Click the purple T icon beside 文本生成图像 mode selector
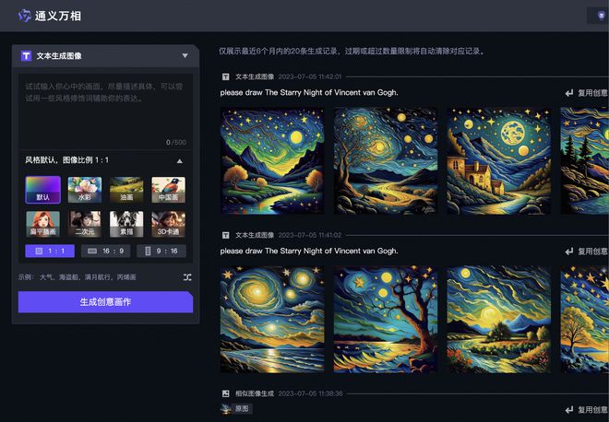The width and height of the screenshot is (609, 422). (26, 56)
